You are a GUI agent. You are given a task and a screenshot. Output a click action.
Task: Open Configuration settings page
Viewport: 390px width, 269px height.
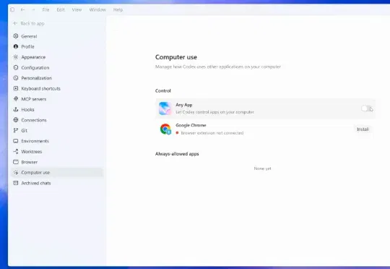[57, 67]
